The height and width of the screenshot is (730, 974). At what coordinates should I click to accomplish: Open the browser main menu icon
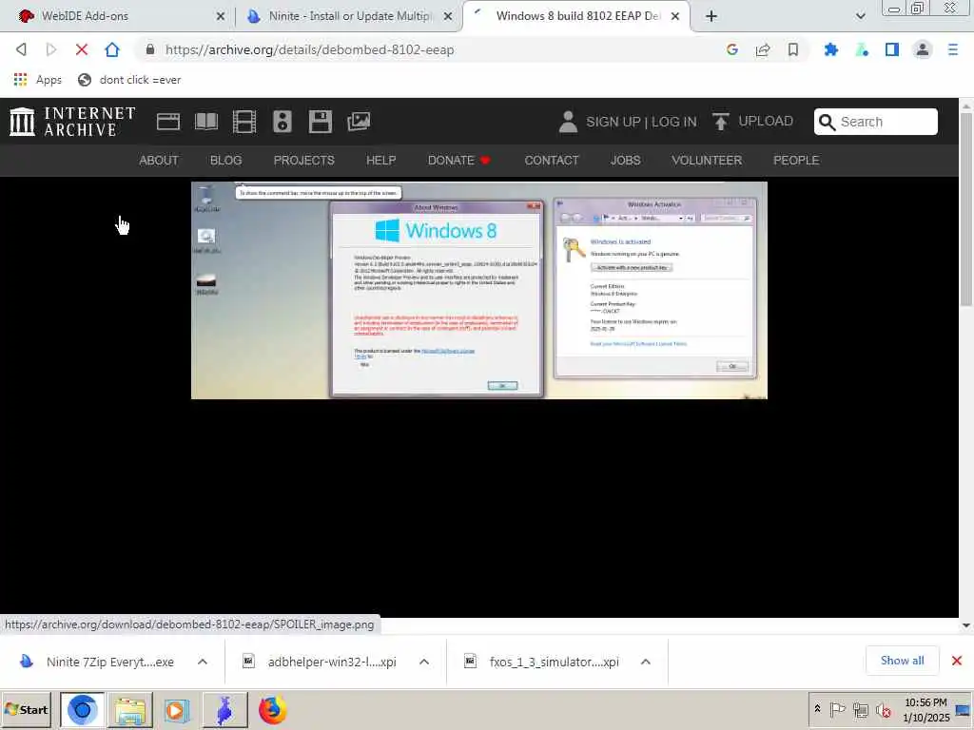point(953,49)
